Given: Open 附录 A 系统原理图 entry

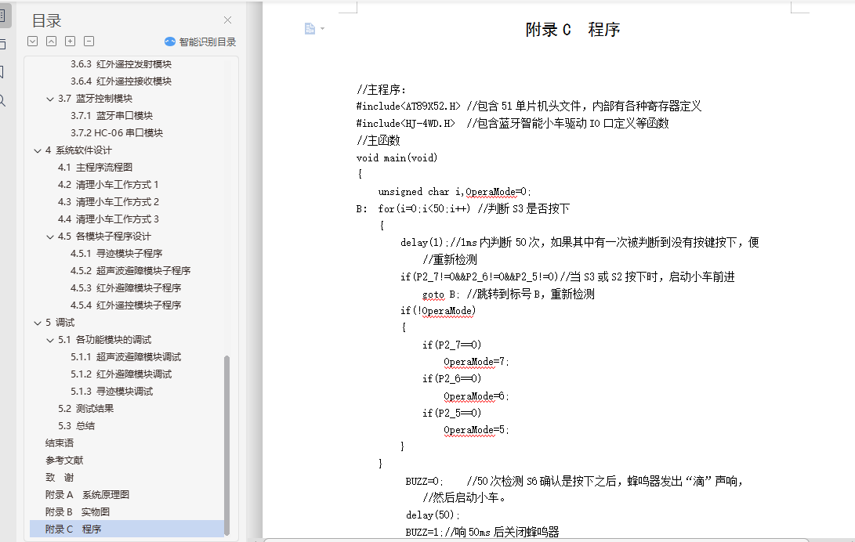Looking at the screenshot, I should click(x=87, y=495).
